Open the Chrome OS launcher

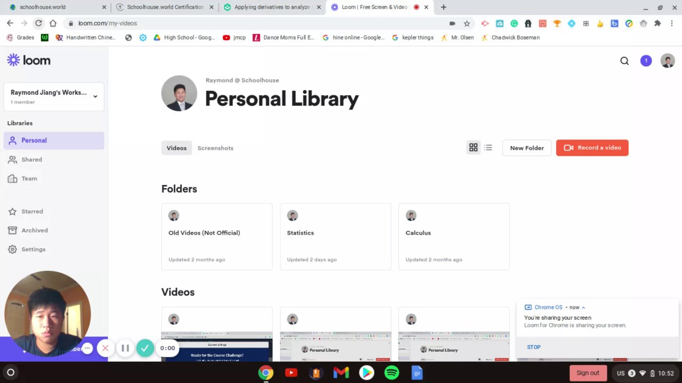tap(10, 373)
